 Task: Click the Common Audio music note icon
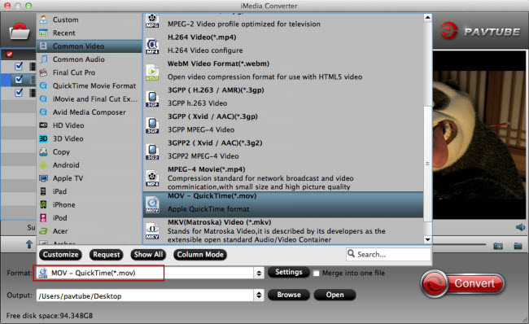[43, 59]
